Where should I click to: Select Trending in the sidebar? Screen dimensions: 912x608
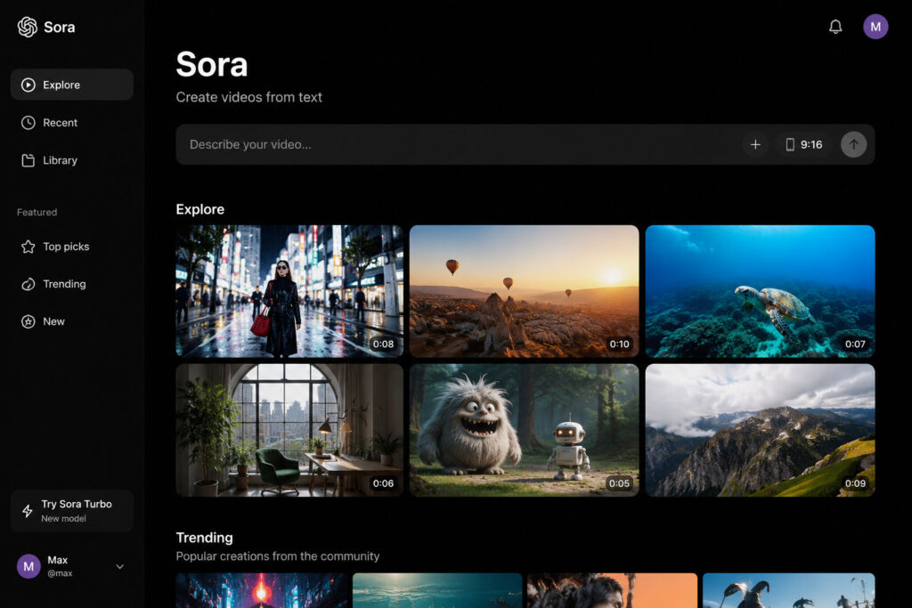pyautogui.click(x=72, y=284)
